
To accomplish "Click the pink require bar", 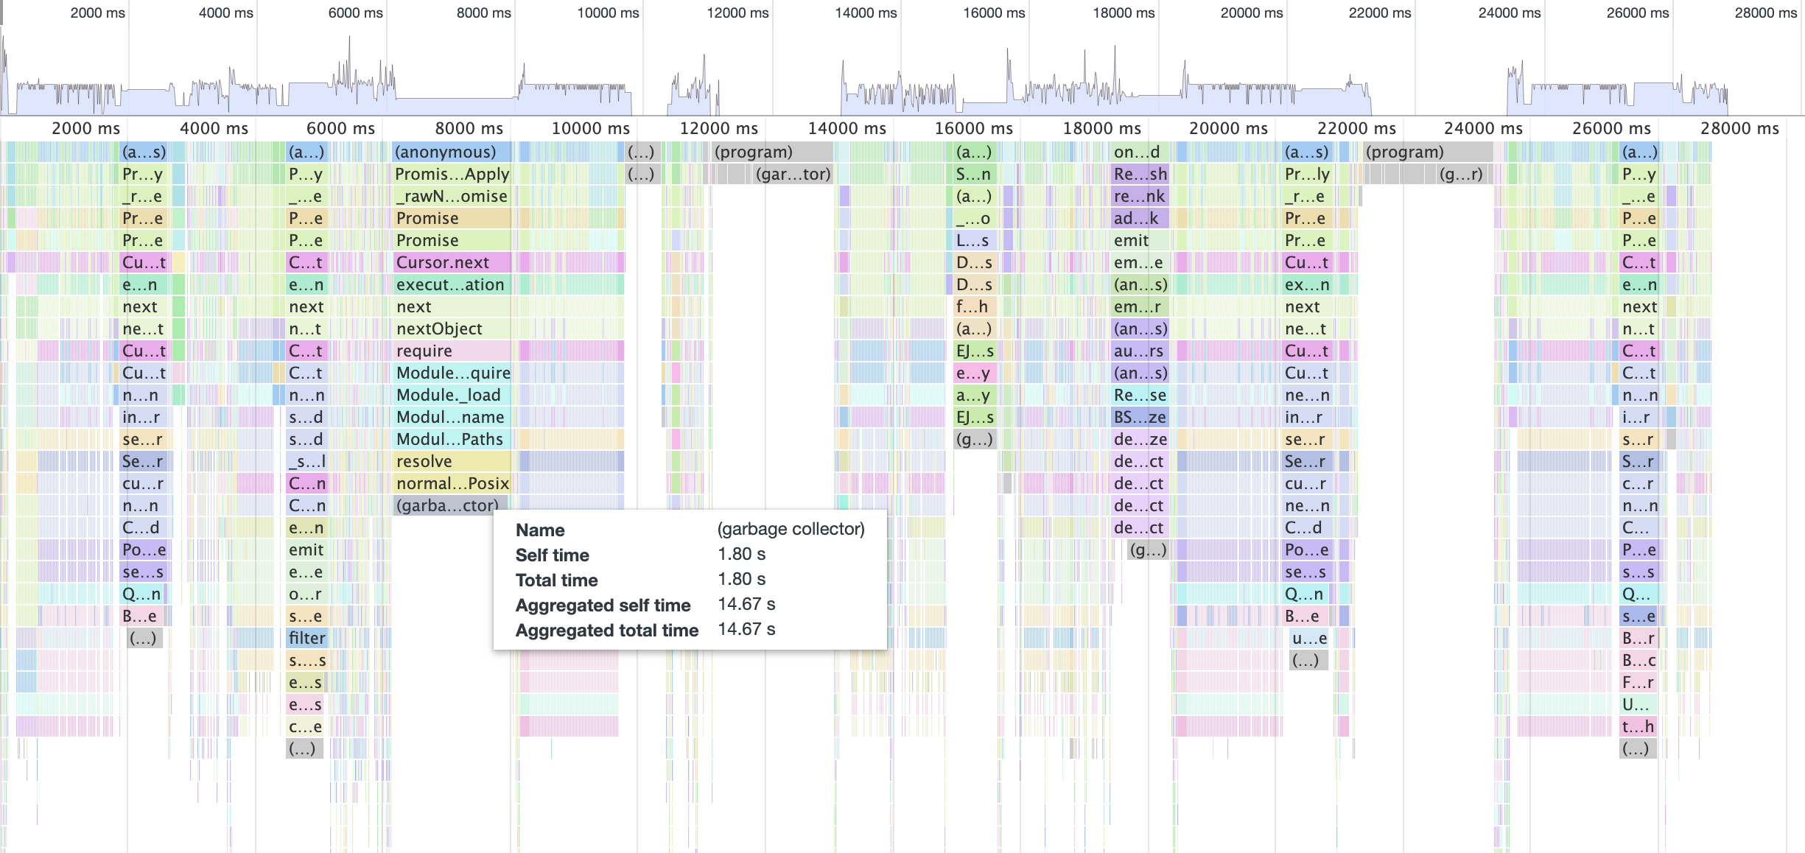I will [x=452, y=351].
